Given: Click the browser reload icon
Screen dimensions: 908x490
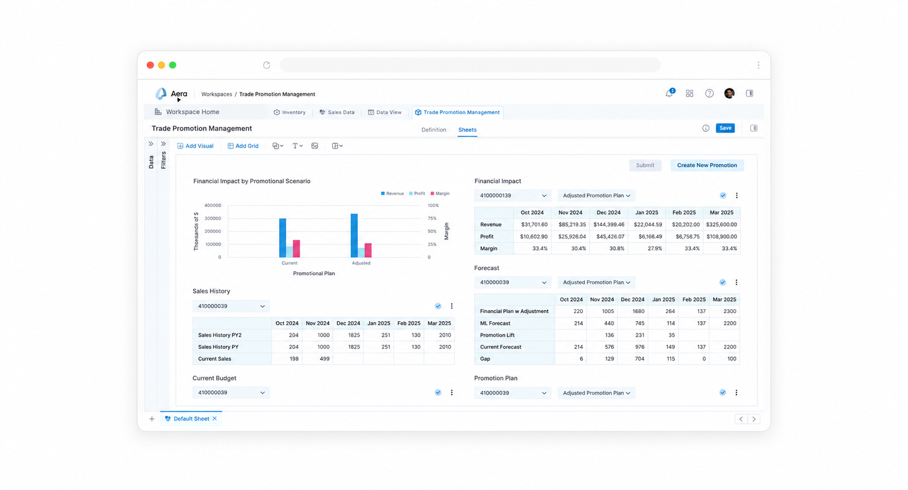Looking at the screenshot, I should point(267,65).
